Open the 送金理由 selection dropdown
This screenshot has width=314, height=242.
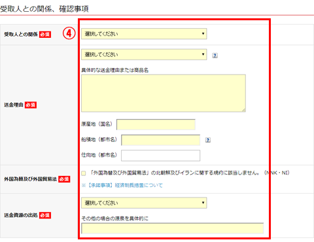coord(144,54)
